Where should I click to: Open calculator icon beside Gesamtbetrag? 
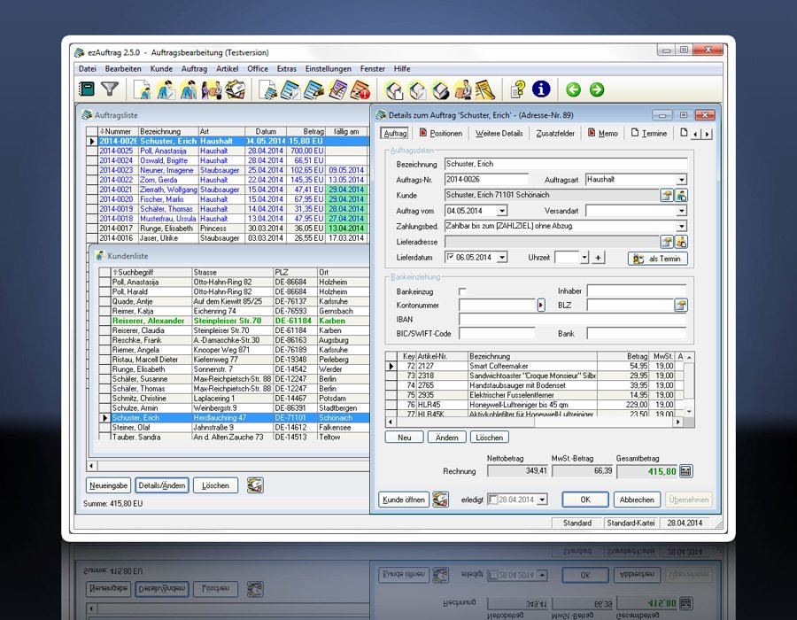click(x=686, y=471)
